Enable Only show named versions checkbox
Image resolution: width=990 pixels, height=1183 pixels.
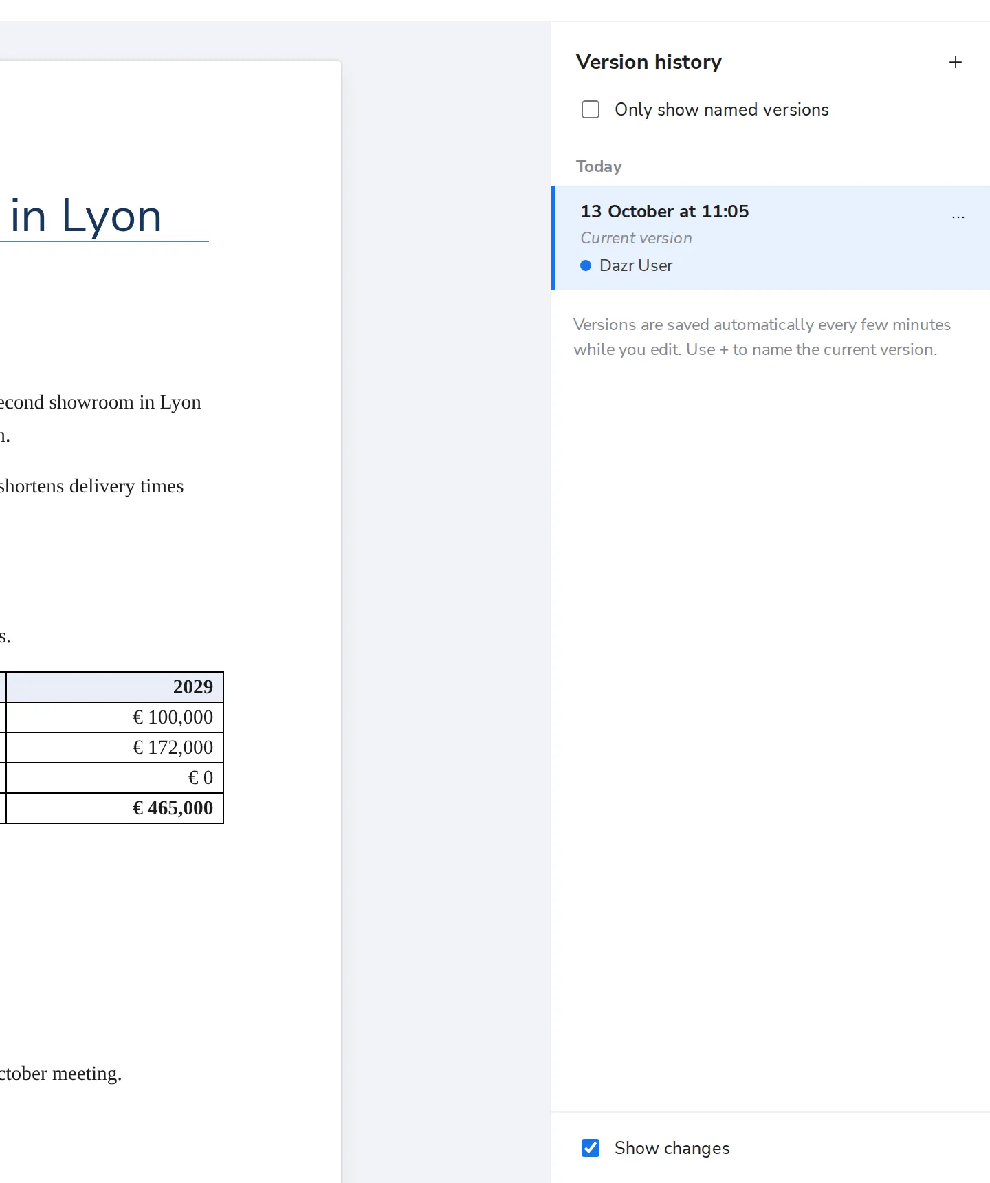click(x=591, y=109)
